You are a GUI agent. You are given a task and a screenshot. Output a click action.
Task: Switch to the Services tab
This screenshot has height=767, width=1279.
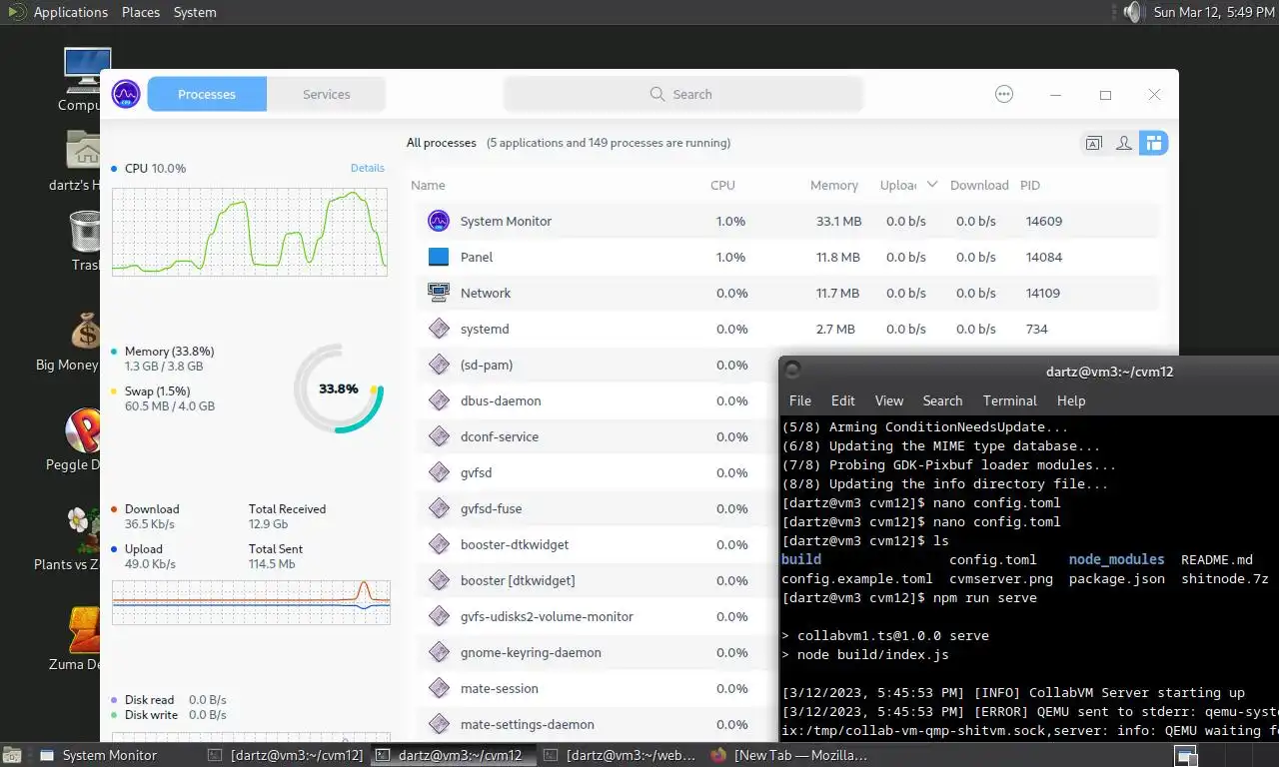(327, 94)
